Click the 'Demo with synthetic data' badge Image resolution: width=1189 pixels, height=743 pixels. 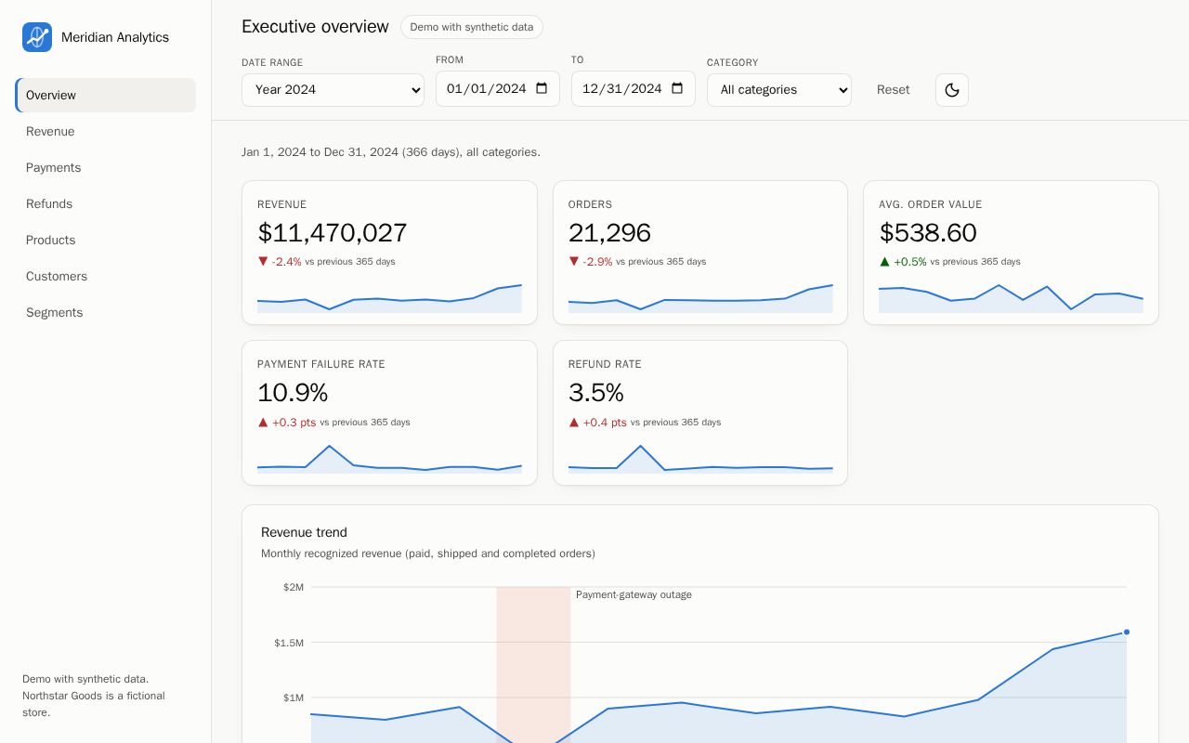coord(472,27)
